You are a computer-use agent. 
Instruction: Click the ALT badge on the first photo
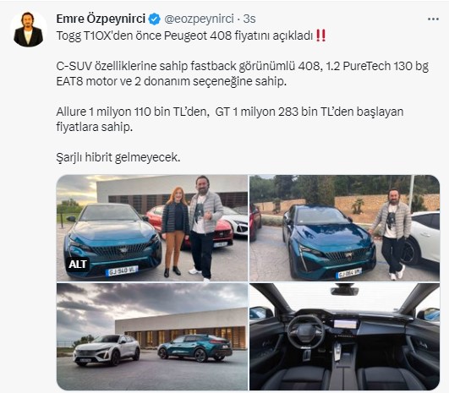pos(77,265)
